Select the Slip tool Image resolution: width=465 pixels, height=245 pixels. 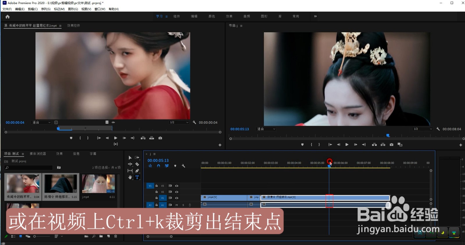pyautogui.click(x=130, y=171)
